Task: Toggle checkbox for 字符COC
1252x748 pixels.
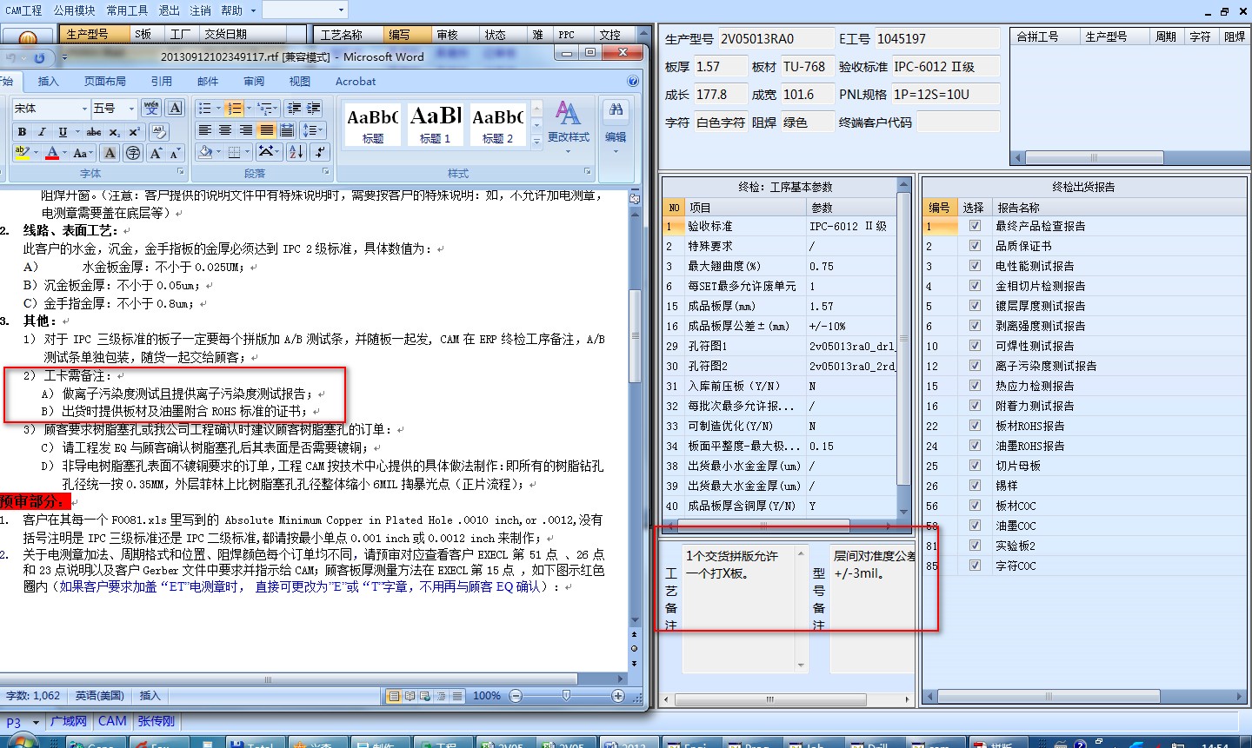Action: pyautogui.click(x=975, y=566)
